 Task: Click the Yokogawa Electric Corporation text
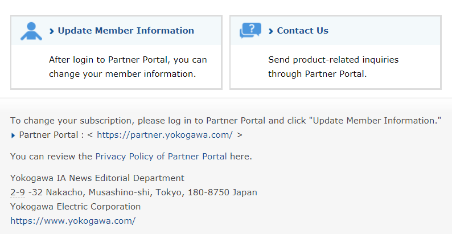(76, 207)
